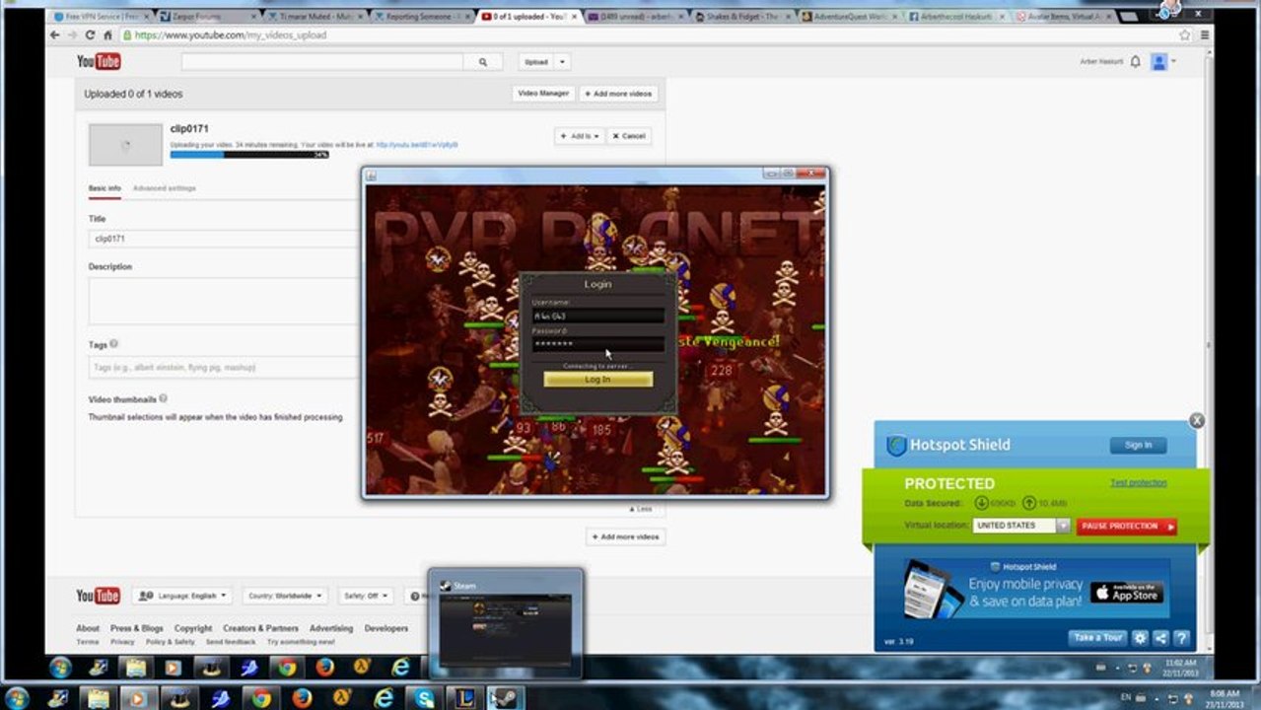The height and width of the screenshot is (710, 1261).
Task: Open the Add to dropdown
Action: click(x=580, y=136)
